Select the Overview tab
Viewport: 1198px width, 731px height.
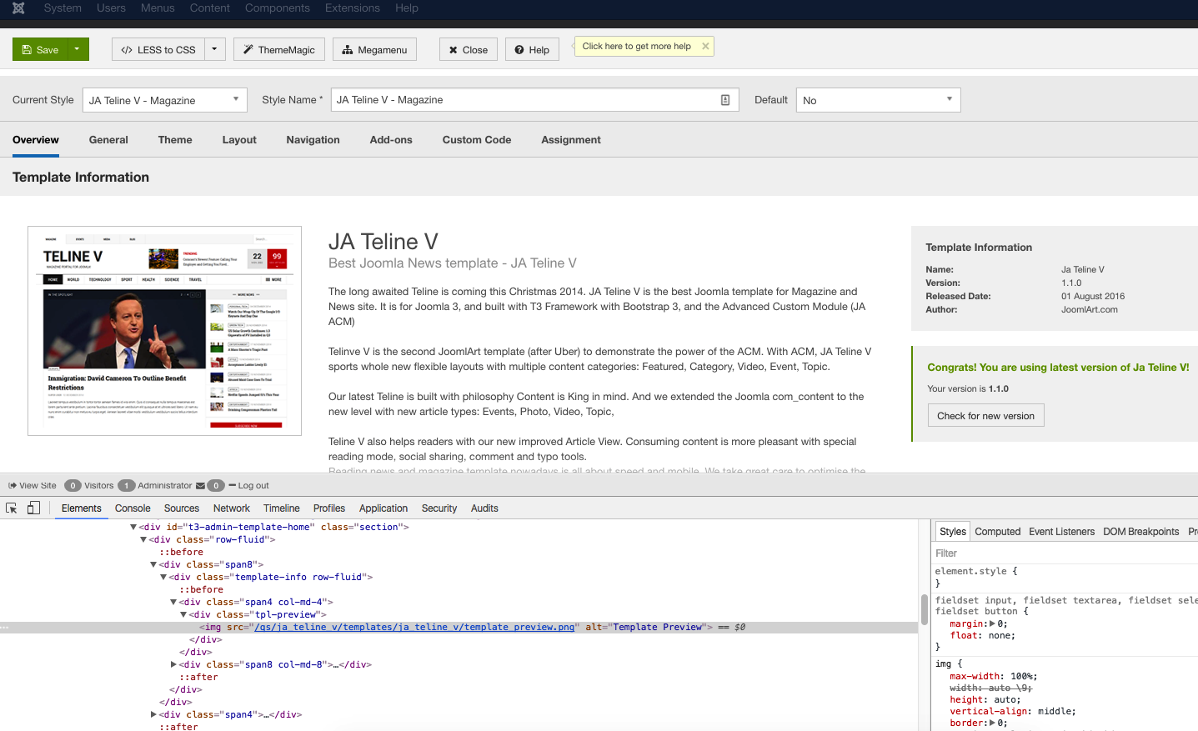coord(36,140)
